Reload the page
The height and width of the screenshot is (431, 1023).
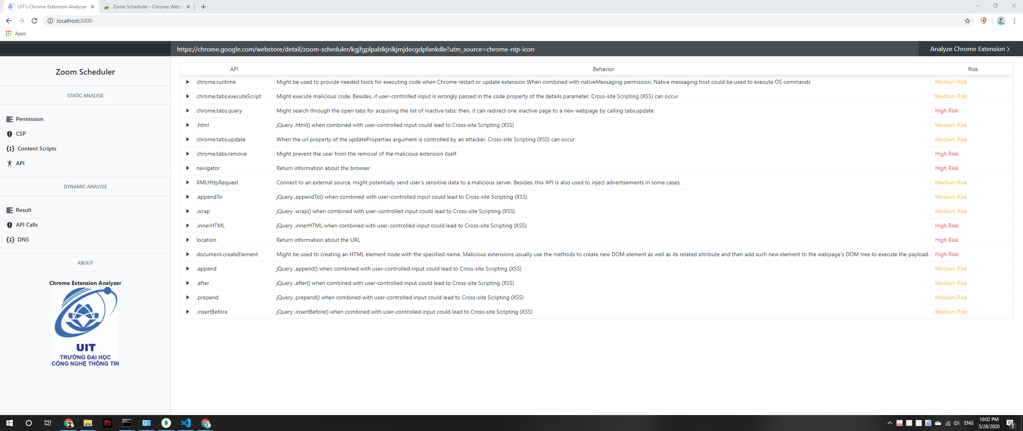tap(34, 21)
